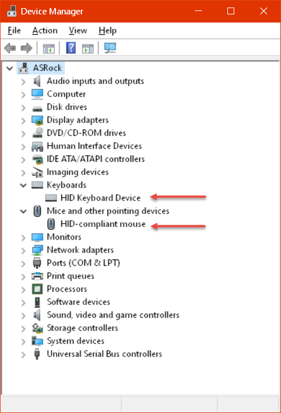Expand Universal Serial Bus controllers
Screen dimensions: 281x413
pos(24,355)
